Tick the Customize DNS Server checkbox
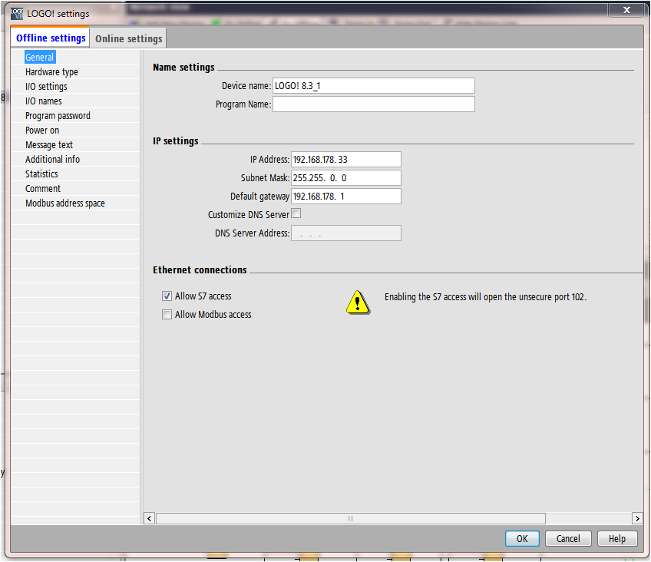This screenshot has height=562, width=651. (x=296, y=214)
